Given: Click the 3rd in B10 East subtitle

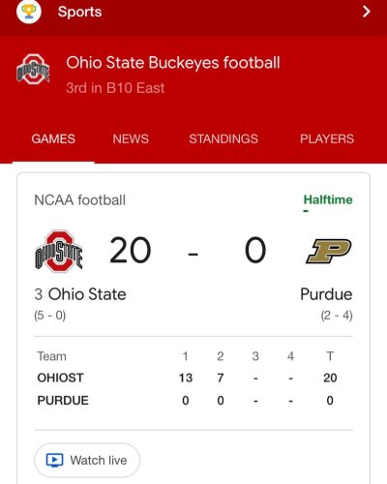Looking at the screenshot, I should [115, 88].
